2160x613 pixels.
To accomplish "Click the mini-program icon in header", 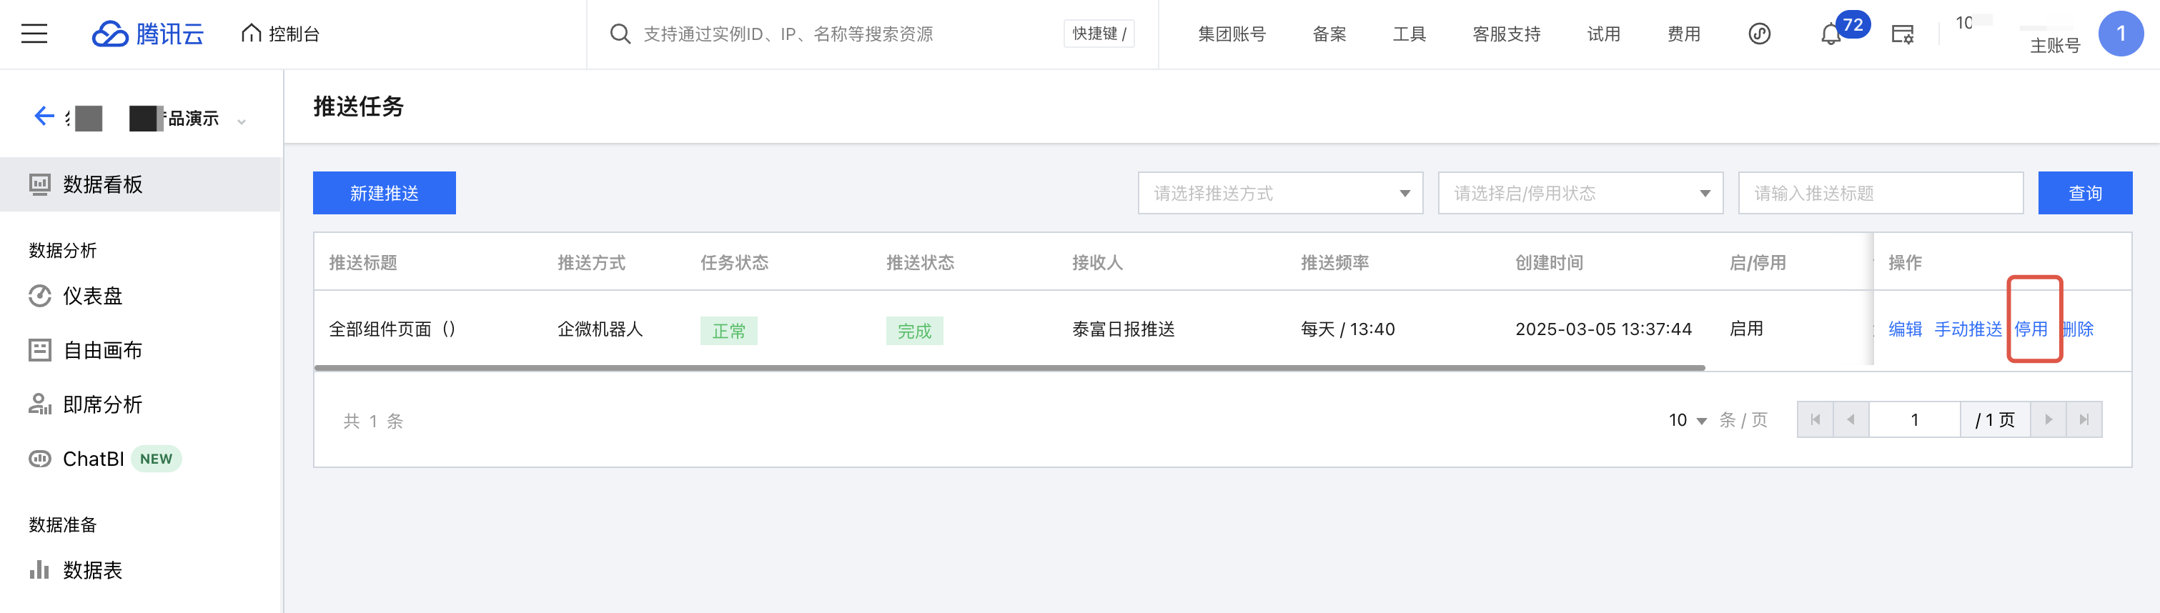I will pyautogui.click(x=1758, y=34).
